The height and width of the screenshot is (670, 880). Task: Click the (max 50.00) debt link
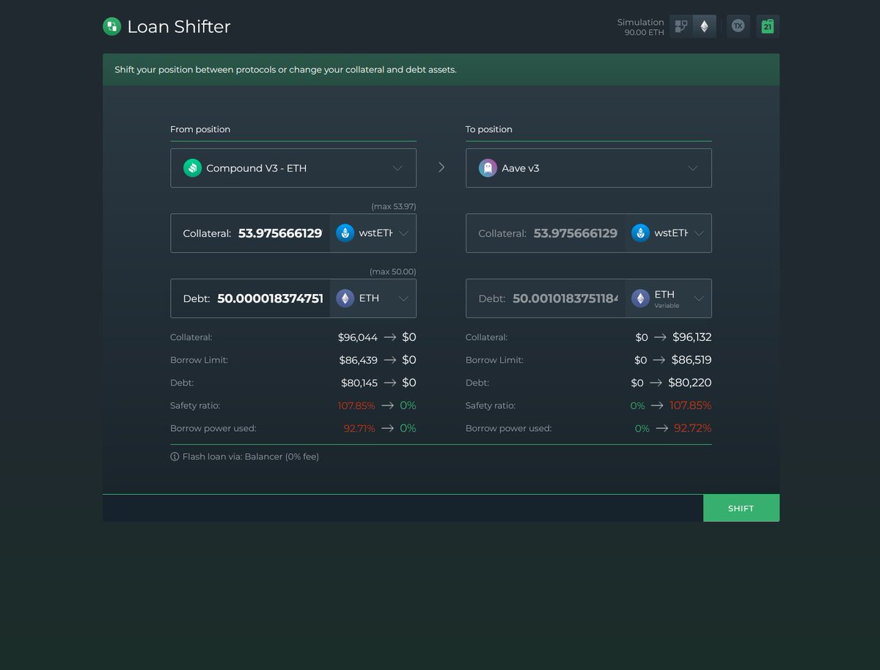393,271
